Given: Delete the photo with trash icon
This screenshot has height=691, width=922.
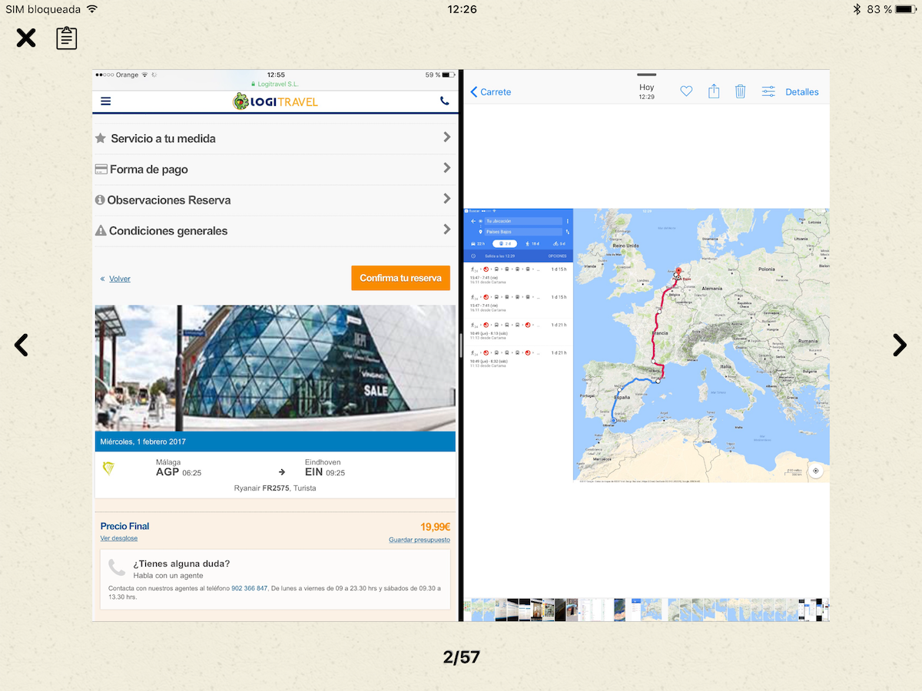Looking at the screenshot, I should click(x=740, y=91).
